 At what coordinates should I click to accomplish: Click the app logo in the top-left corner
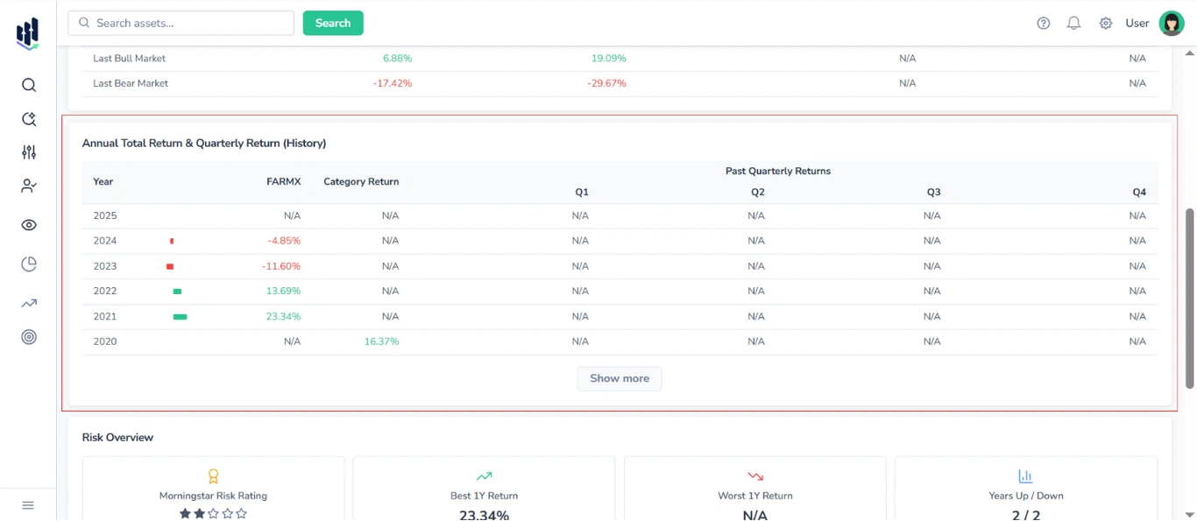(x=26, y=32)
